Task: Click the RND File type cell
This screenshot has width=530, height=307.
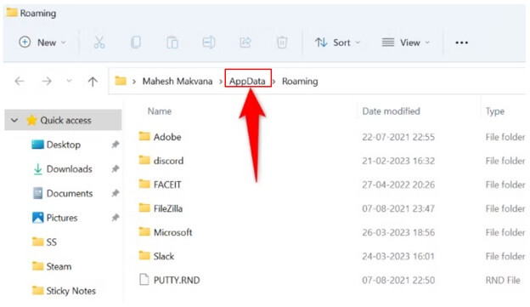Action: click(x=503, y=280)
